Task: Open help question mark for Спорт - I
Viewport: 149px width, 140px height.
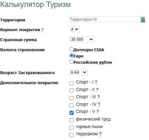Action: coord(96,82)
